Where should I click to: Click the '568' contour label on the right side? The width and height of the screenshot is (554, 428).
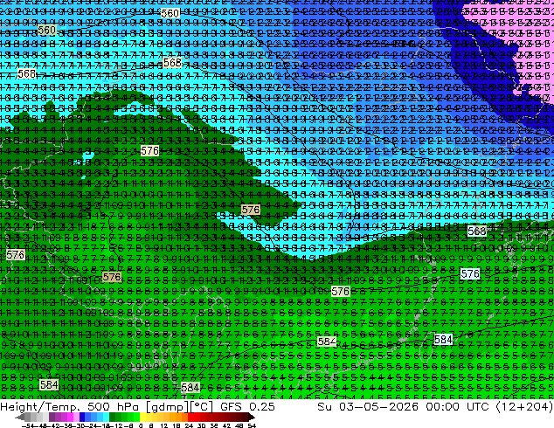pos(476,231)
